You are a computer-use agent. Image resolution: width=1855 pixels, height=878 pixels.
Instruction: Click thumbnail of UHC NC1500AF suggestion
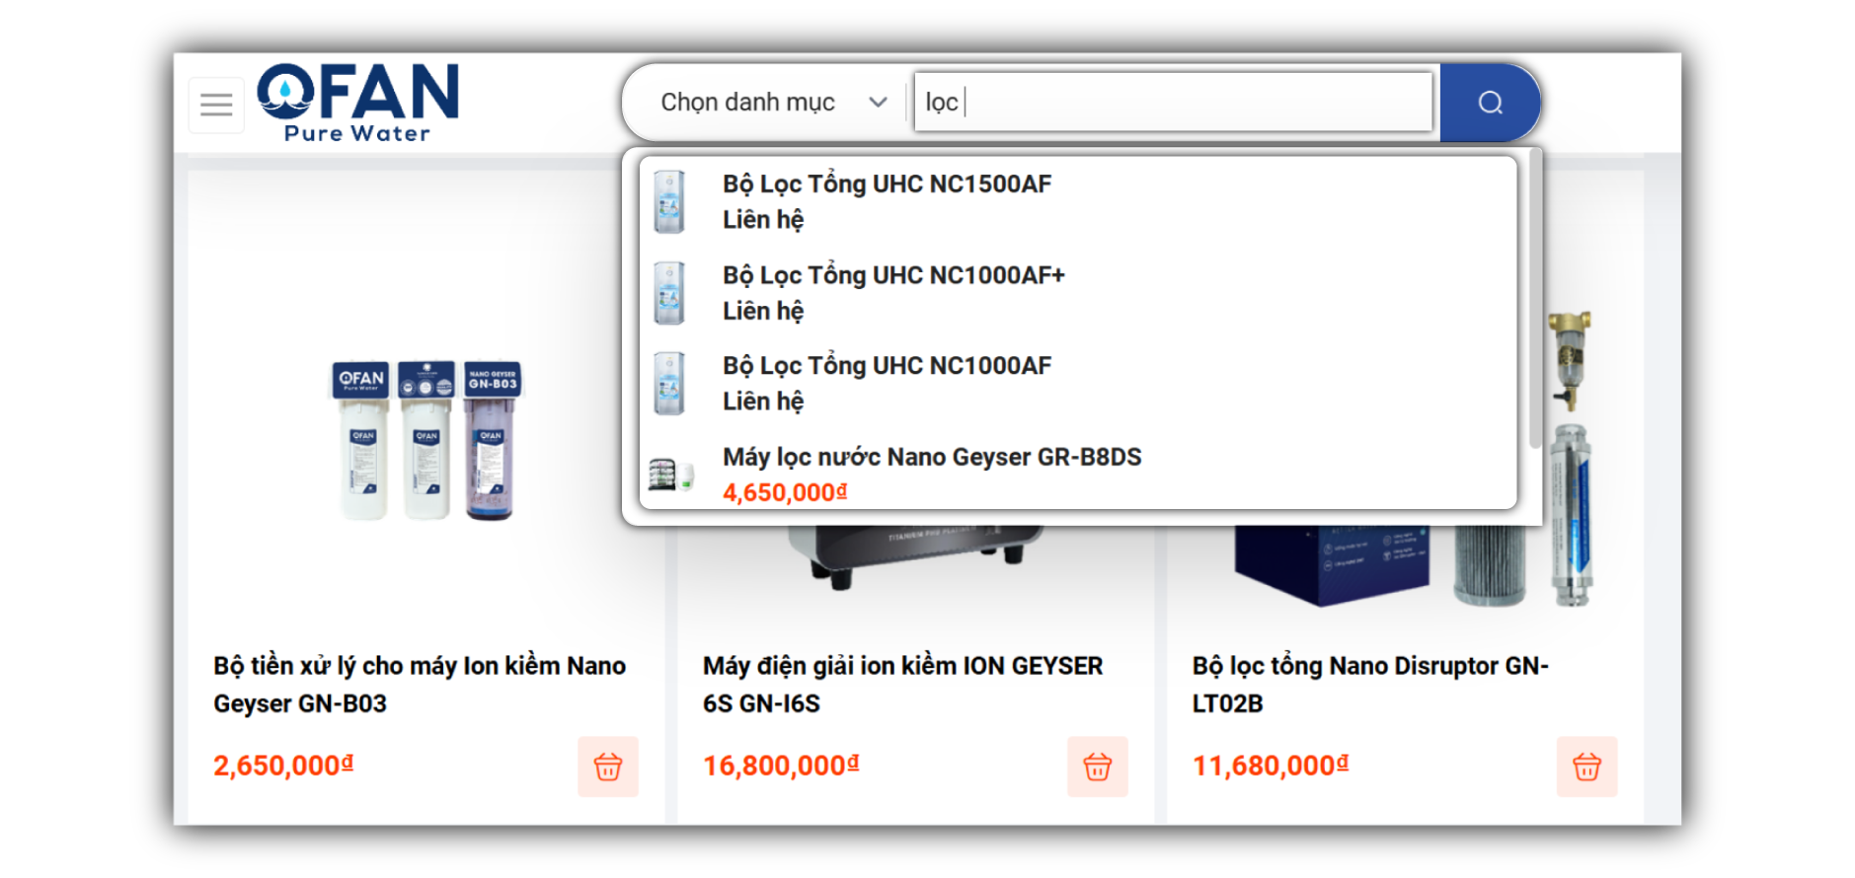pyautogui.click(x=669, y=201)
